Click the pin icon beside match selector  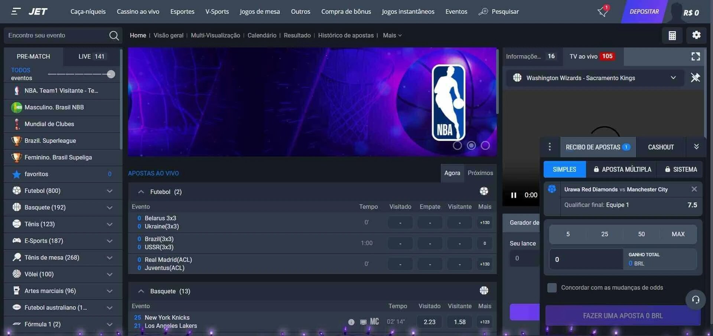pos(695,78)
